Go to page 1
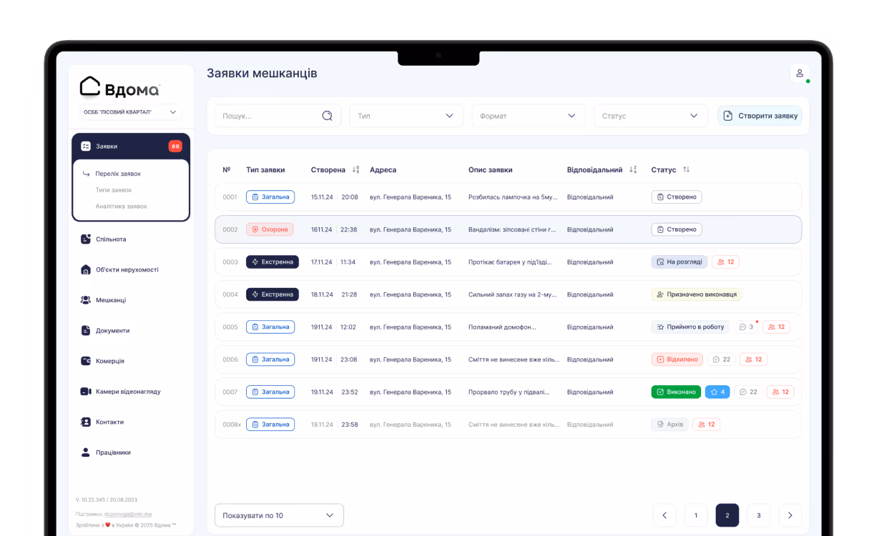Image resolution: width=879 pixels, height=536 pixels. tap(696, 515)
